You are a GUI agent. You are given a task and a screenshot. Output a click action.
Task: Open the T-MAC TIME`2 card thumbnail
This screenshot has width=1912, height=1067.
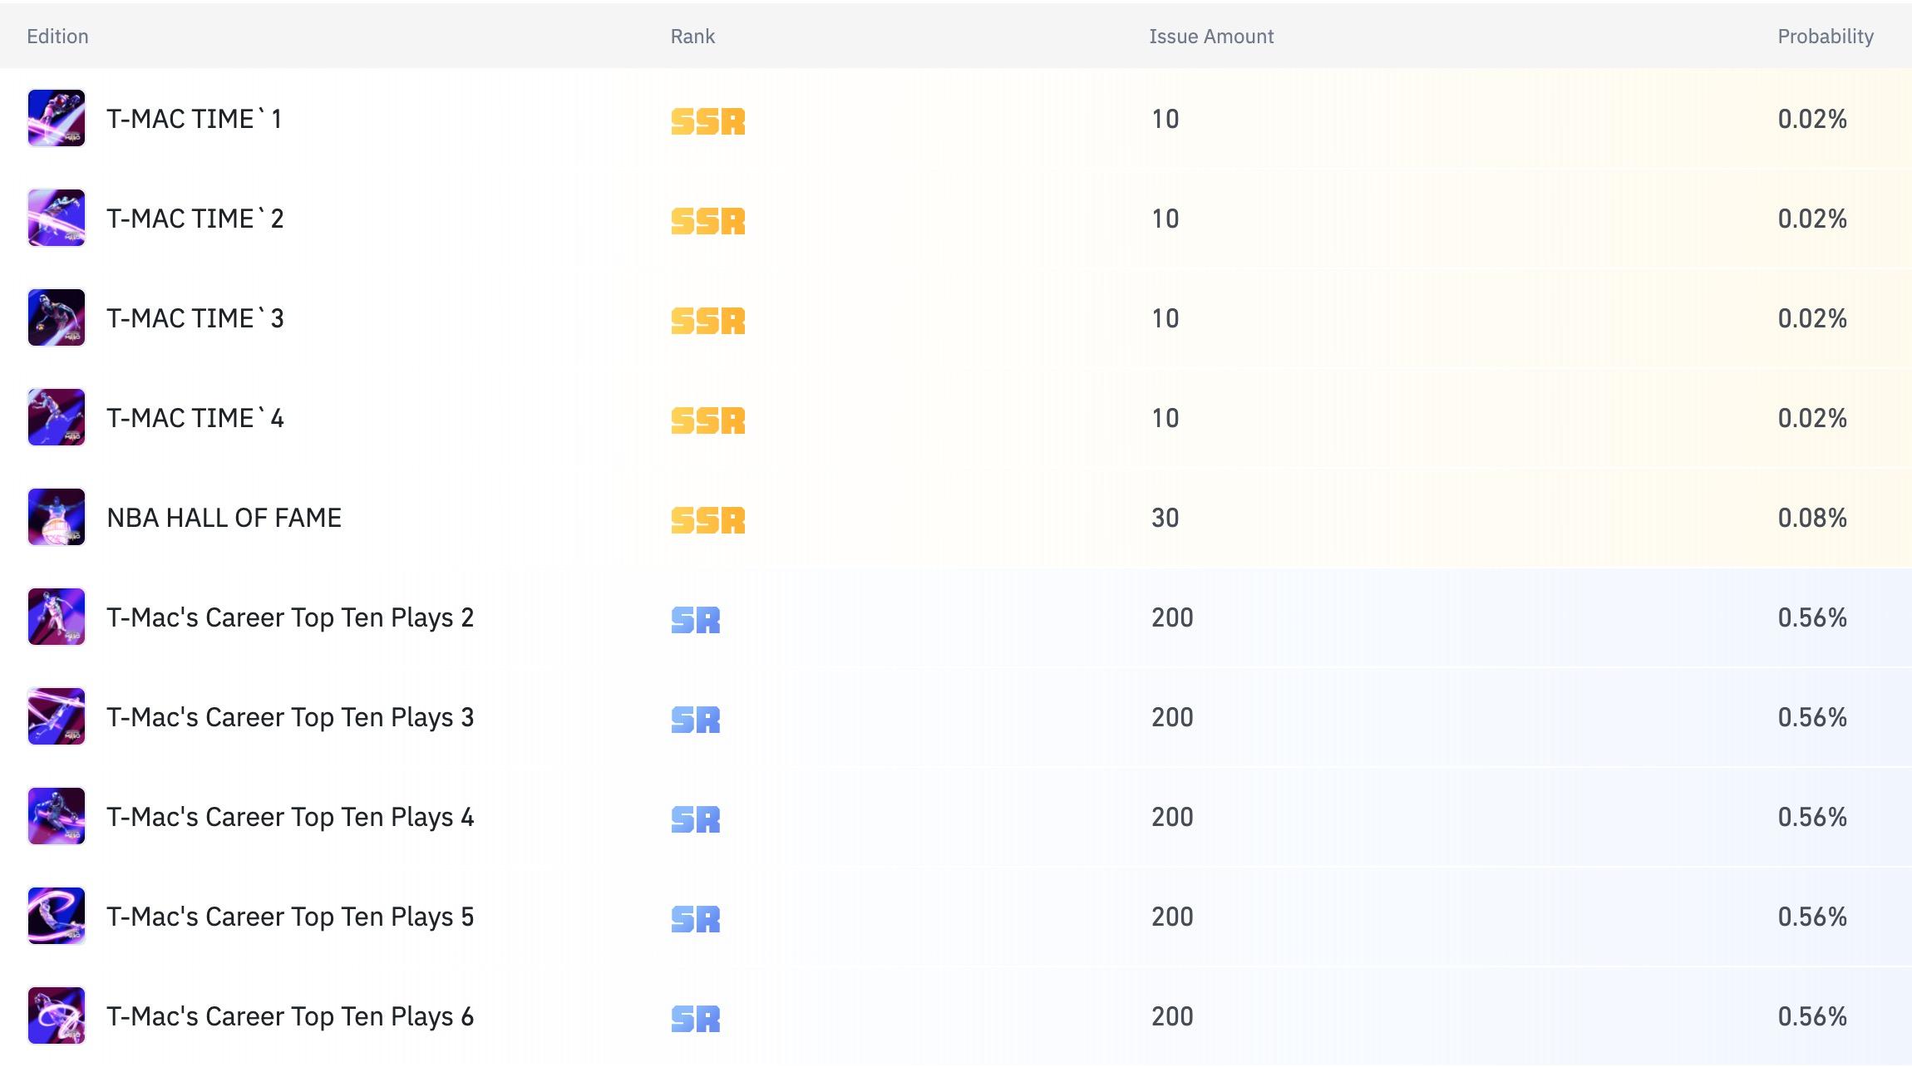57,218
